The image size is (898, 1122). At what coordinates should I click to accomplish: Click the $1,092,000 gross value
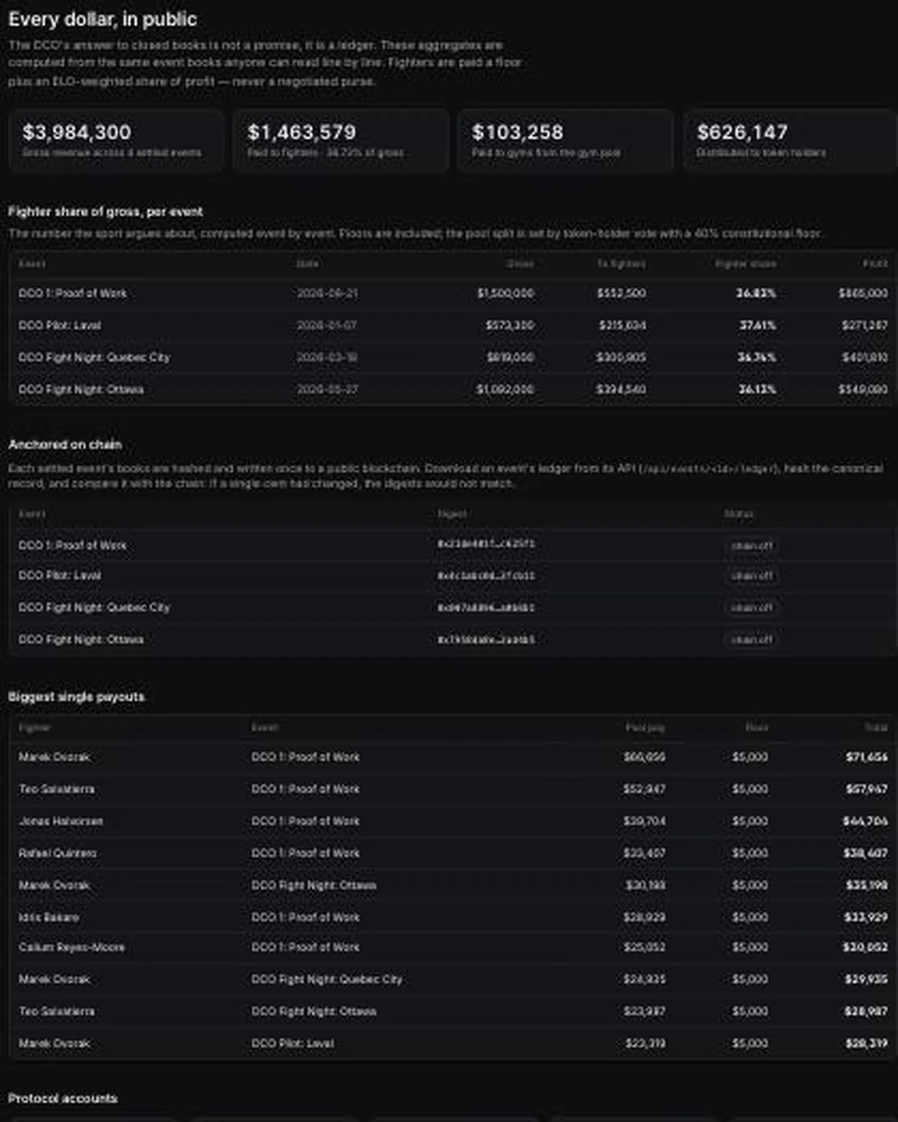[x=505, y=390]
